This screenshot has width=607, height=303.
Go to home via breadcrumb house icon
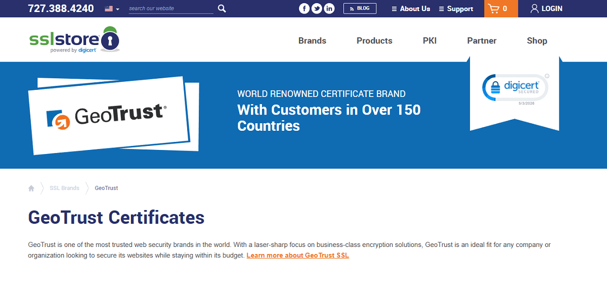click(x=31, y=188)
